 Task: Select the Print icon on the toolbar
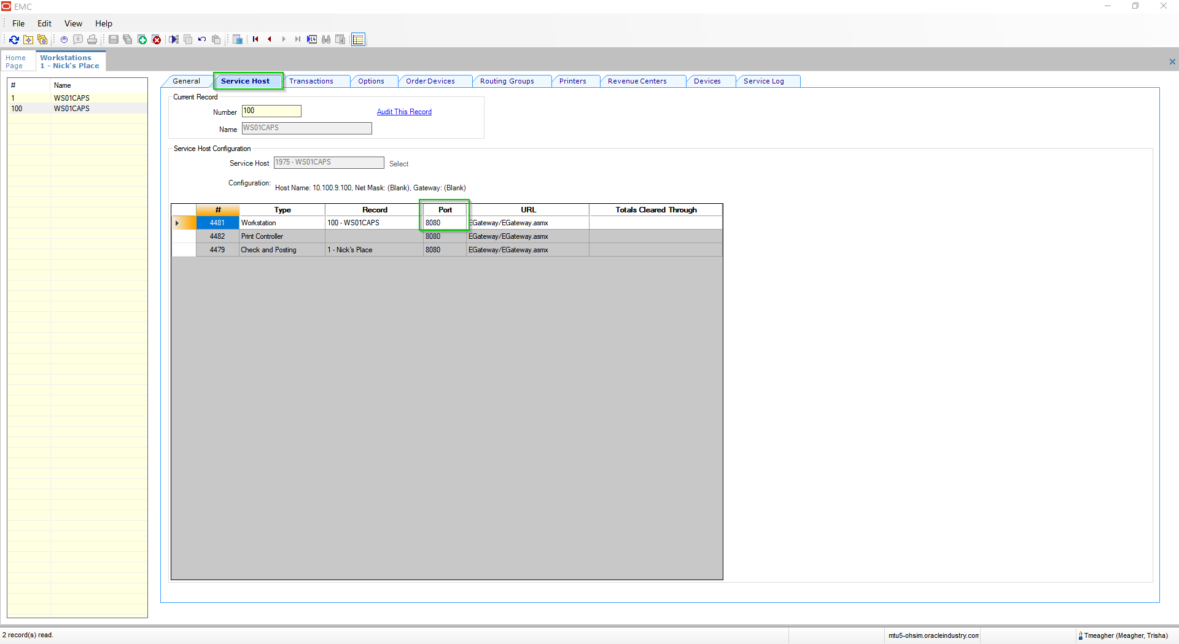point(92,39)
